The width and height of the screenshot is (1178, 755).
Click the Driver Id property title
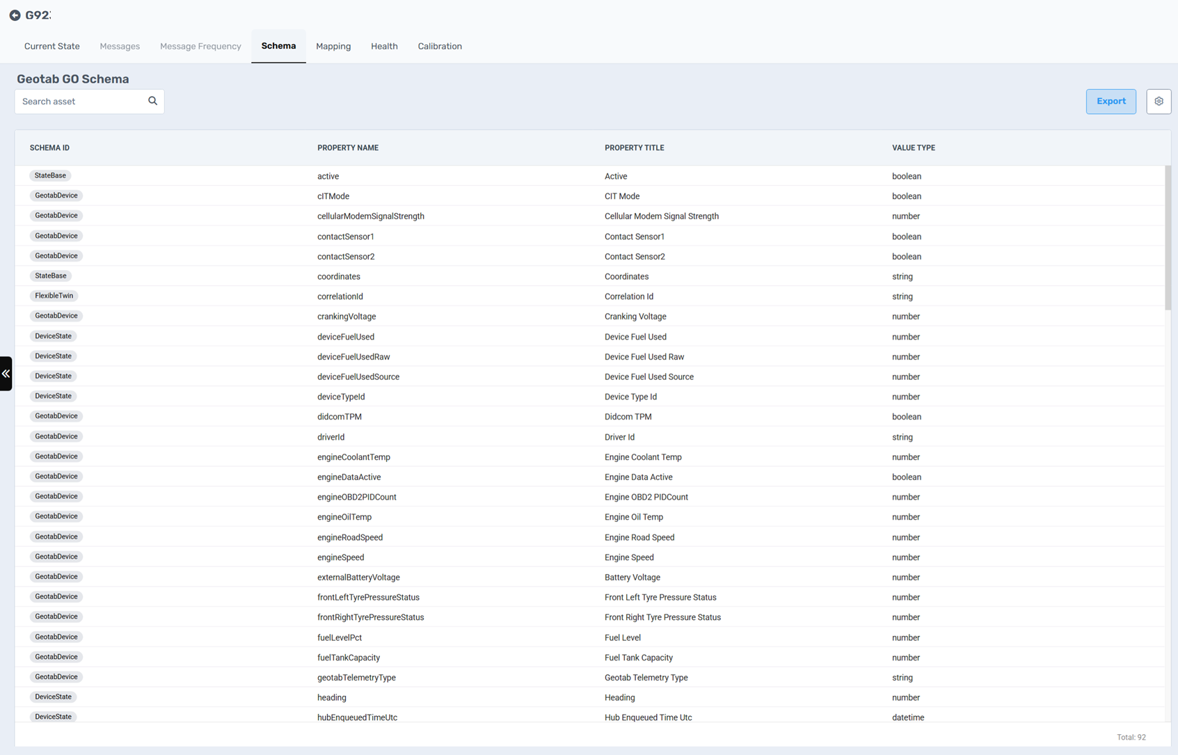pos(619,438)
